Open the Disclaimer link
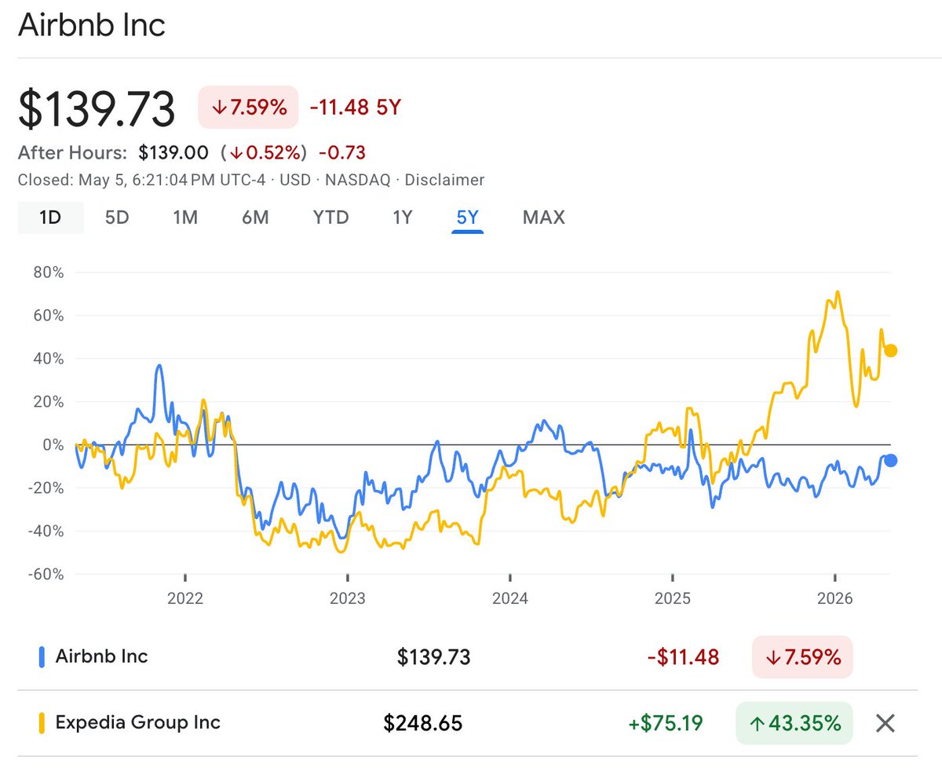The image size is (942, 771). (x=446, y=180)
